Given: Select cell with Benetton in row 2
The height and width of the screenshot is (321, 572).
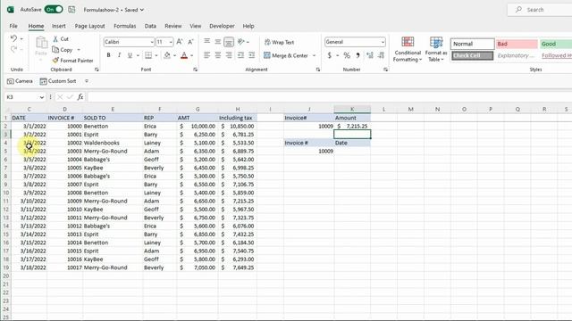Looking at the screenshot, I should point(113,126).
